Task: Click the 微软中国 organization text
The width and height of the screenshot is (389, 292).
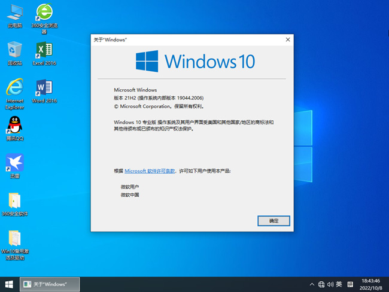Action: (x=130, y=194)
